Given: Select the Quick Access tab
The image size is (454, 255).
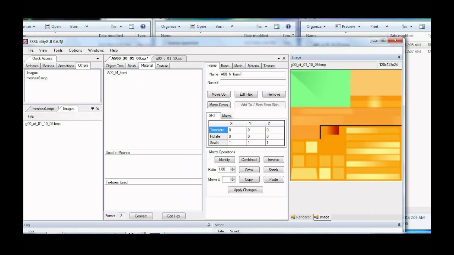Looking at the screenshot, I should click(x=42, y=58).
